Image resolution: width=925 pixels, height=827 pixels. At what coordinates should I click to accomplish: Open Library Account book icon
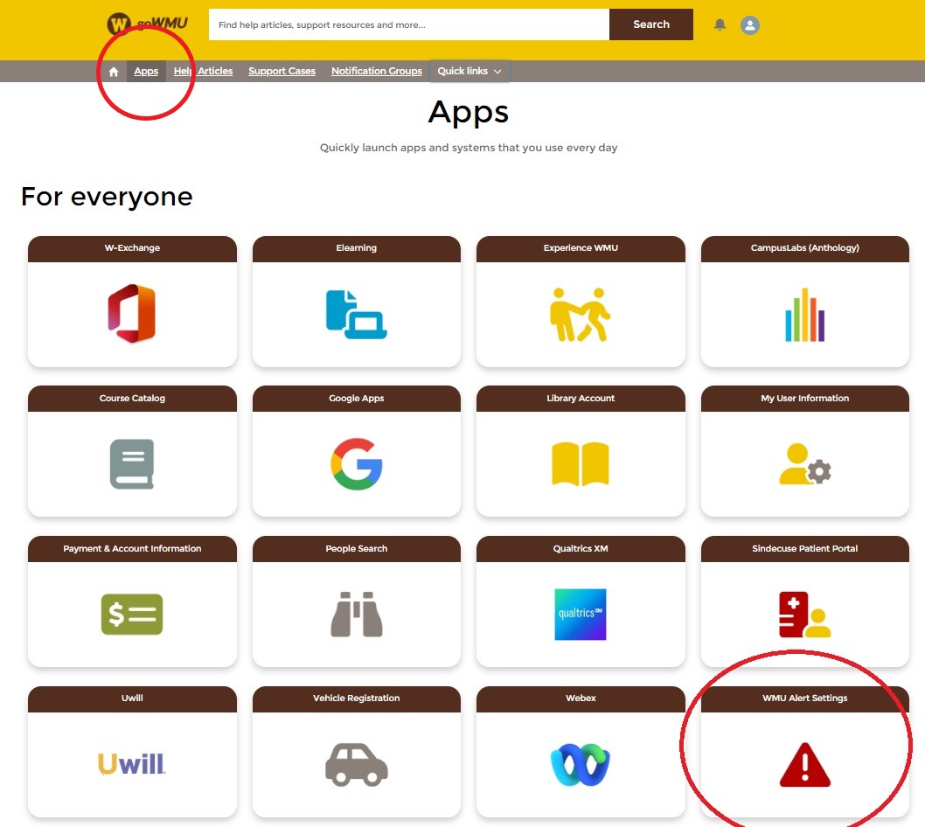[x=580, y=463]
